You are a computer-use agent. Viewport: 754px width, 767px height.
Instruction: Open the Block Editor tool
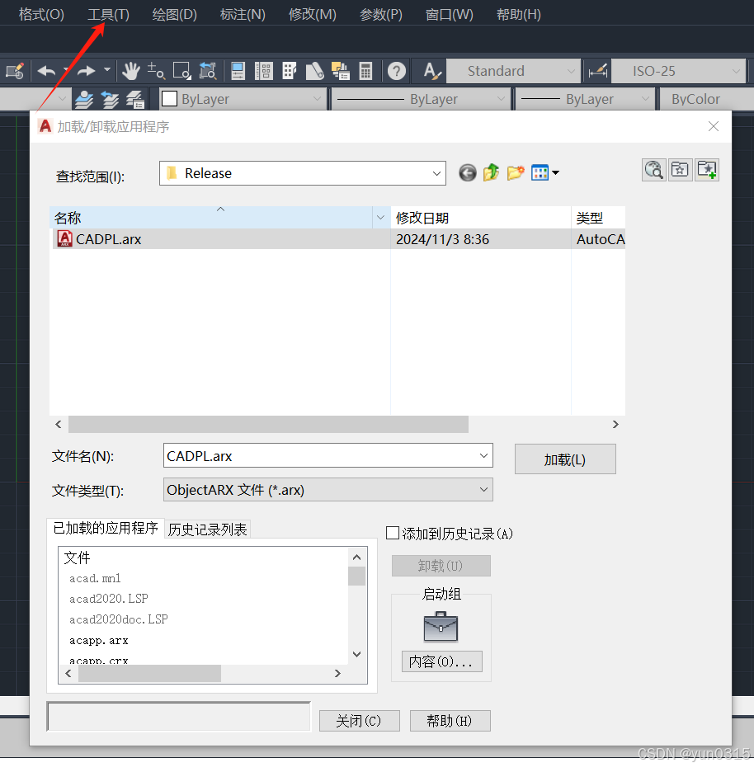[x=15, y=72]
